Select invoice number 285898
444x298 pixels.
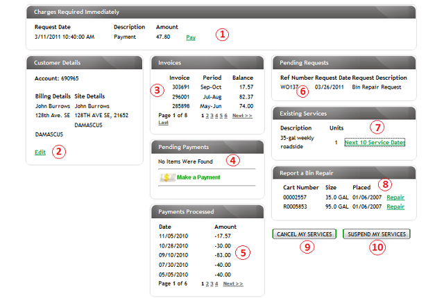tap(180, 106)
